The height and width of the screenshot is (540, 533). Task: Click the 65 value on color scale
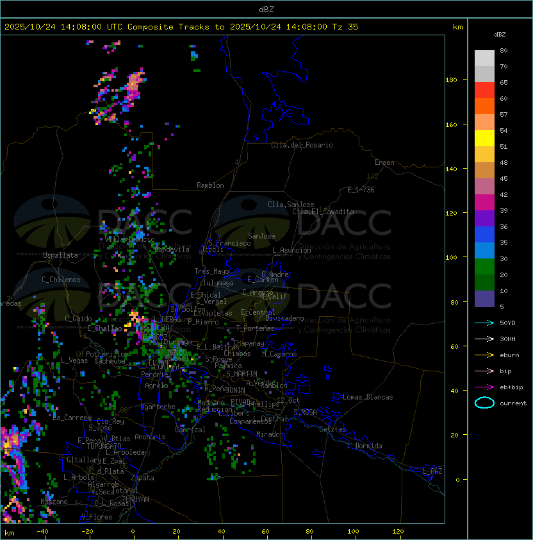504,82
